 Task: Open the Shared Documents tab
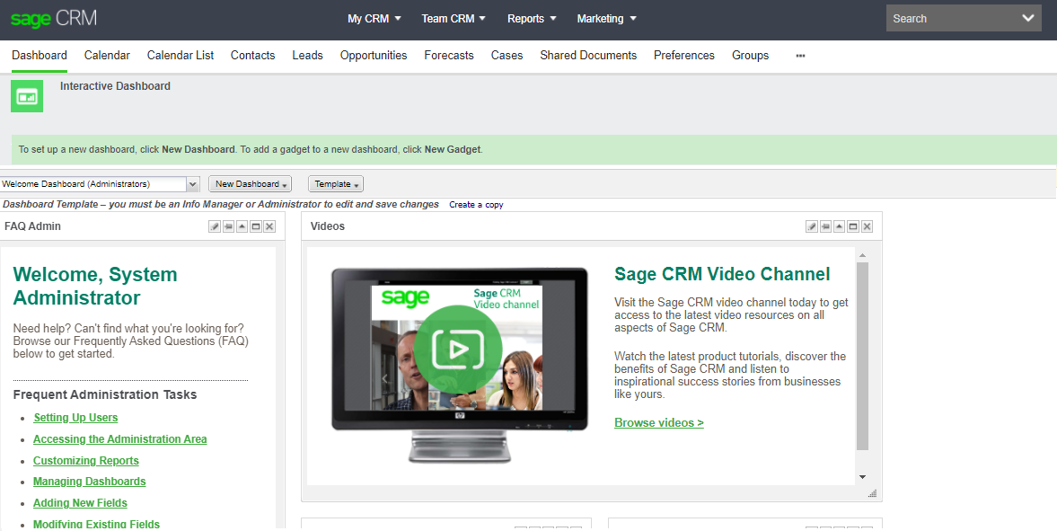[x=588, y=56]
